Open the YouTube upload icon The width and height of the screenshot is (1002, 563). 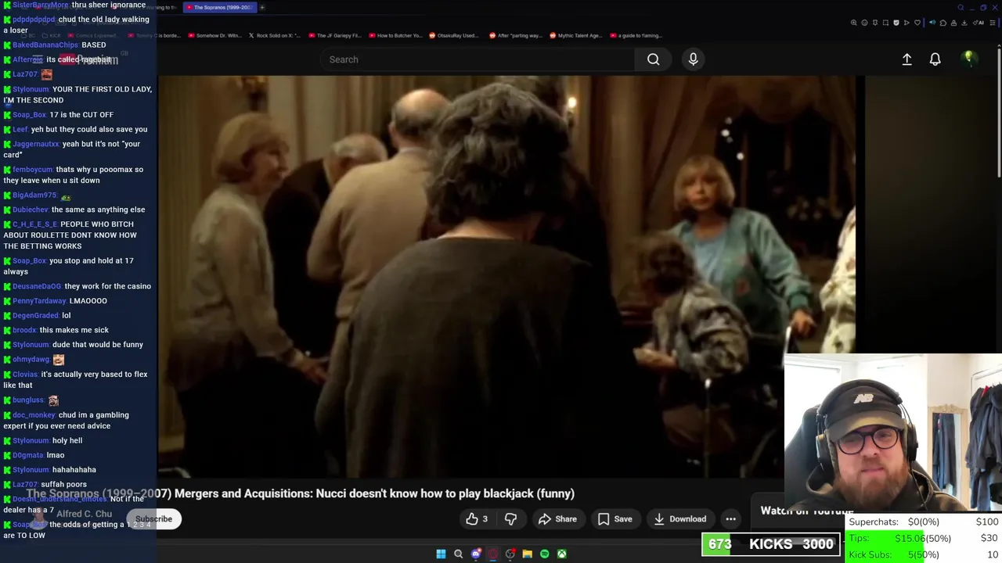click(906, 59)
